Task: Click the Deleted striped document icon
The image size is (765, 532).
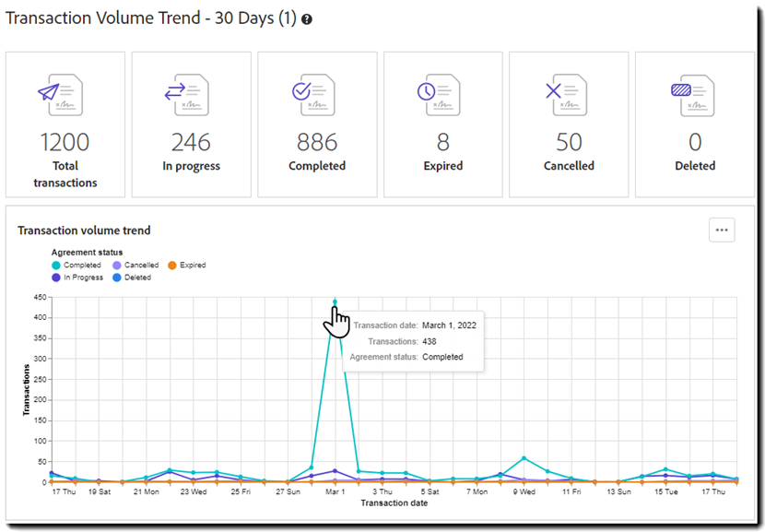Action: (695, 95)
